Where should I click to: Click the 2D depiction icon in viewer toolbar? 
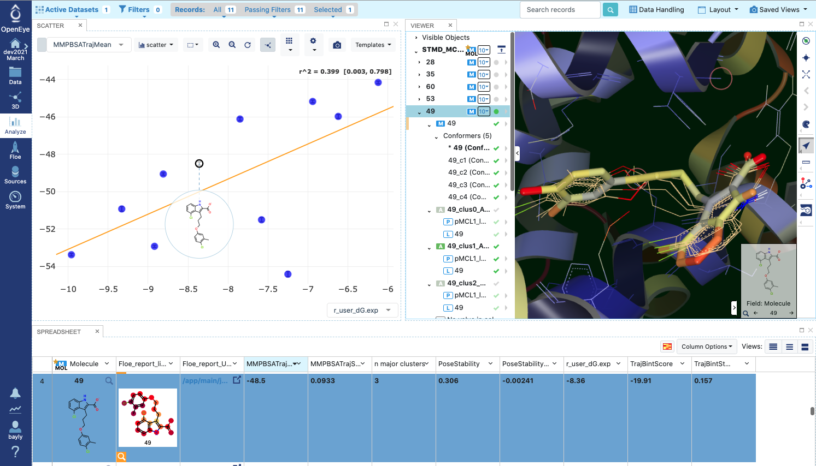(x=806, y=210)
